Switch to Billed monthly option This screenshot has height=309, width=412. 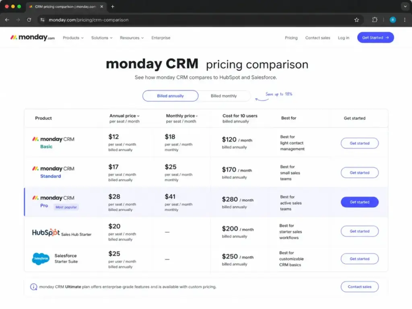coord(224,96)
